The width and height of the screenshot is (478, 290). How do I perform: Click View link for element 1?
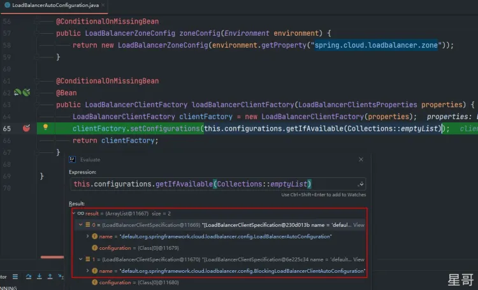[359, 259]
